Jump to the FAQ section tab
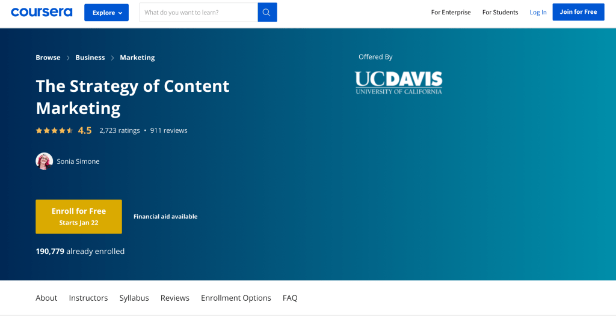 pyautogui.click(x=290, y=298)
